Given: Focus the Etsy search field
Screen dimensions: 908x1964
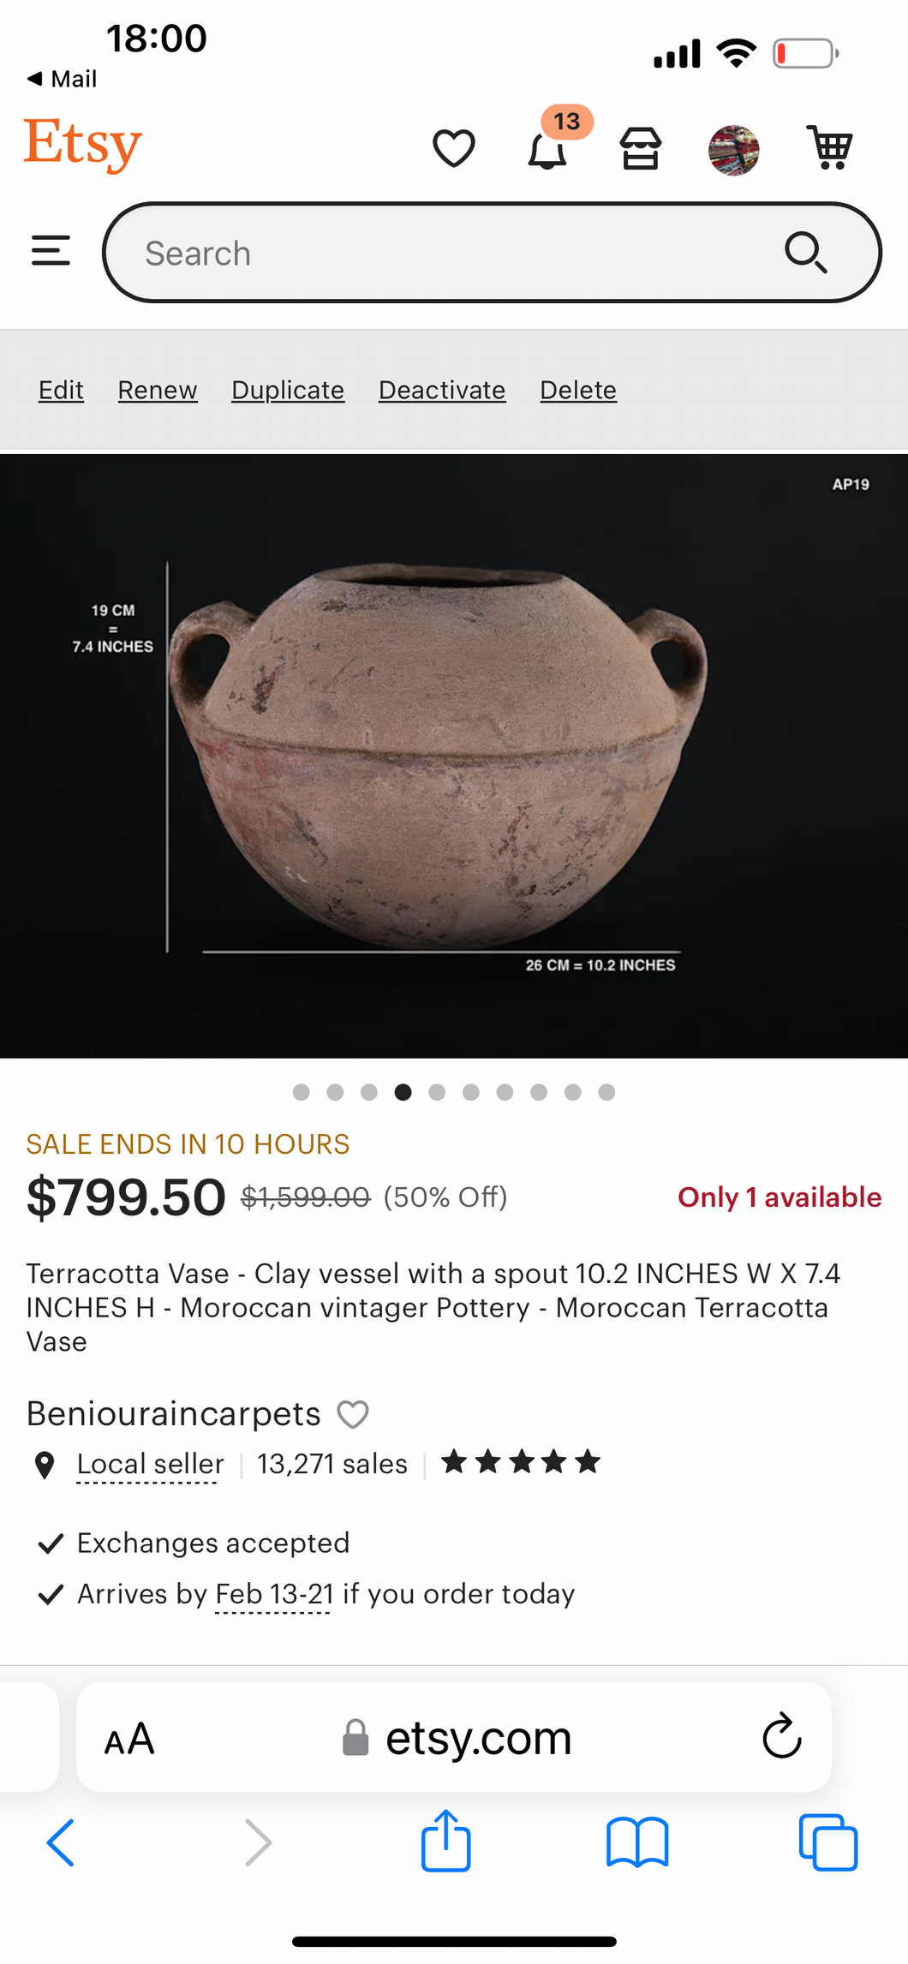Looking at the screenshot, I should (445, 254).
